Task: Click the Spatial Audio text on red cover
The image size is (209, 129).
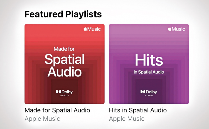Action: coord(65,66)
